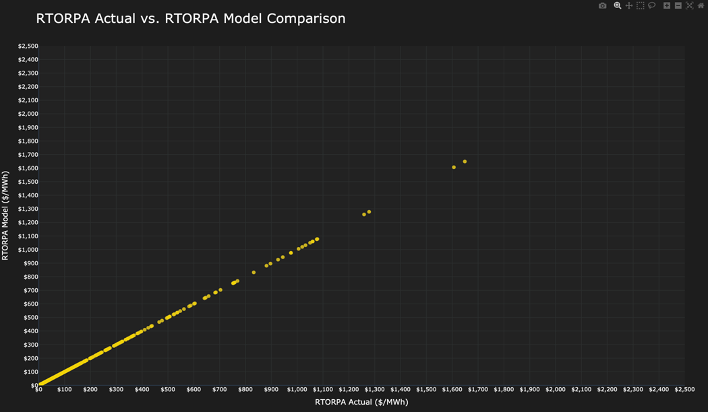This screenshot has width=708, height=412.
Task: Select the Pan tool in the modebar
Action: click(630, 5)
